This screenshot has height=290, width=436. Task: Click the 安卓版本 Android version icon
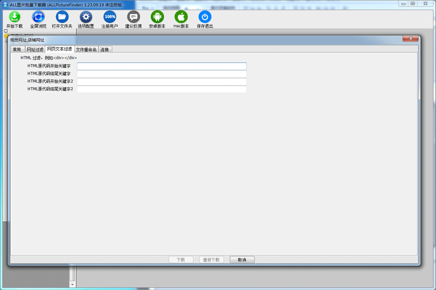coord(157,17)
